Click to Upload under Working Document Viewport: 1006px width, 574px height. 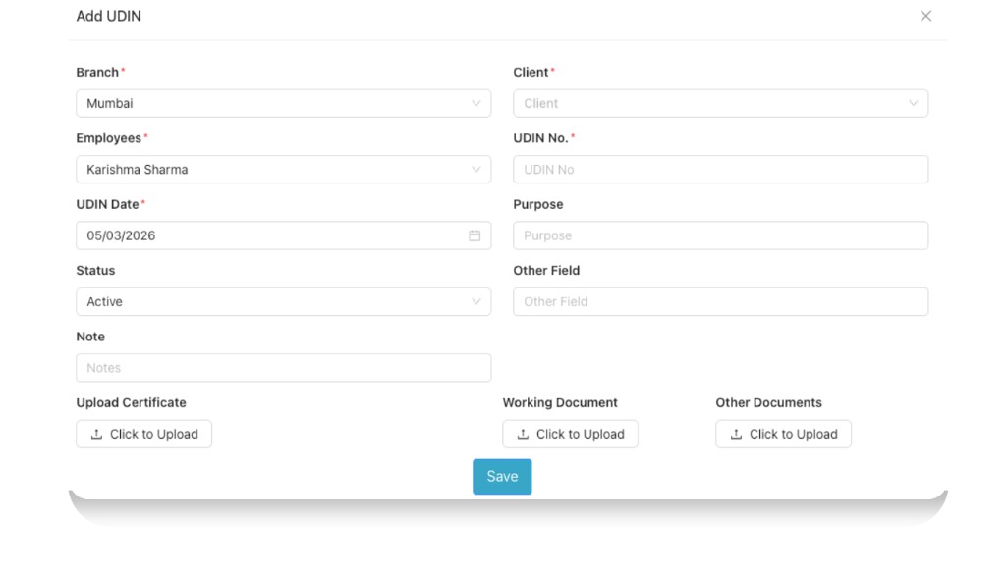point(570,434)
